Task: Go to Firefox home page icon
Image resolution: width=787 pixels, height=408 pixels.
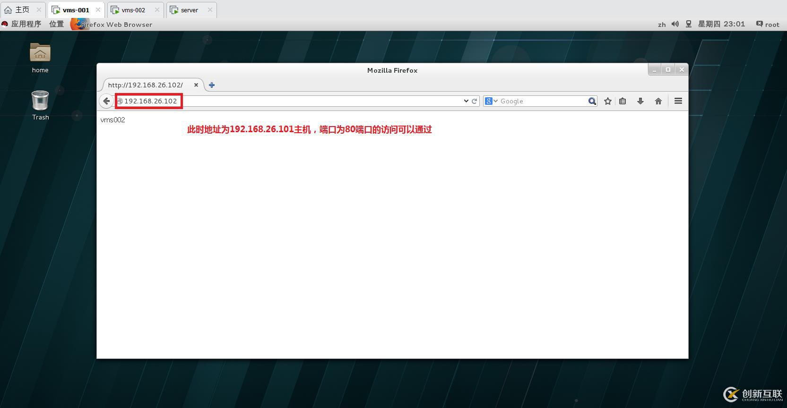Action: (658, 101)
